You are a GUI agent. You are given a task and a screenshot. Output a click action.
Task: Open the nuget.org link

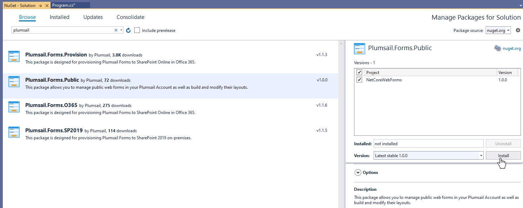512,48
